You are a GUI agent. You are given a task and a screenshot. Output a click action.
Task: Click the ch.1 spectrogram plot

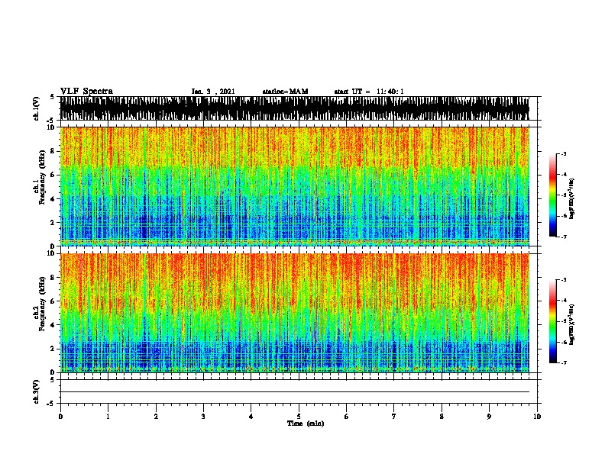pyautogui.click(x=295, y=186)
